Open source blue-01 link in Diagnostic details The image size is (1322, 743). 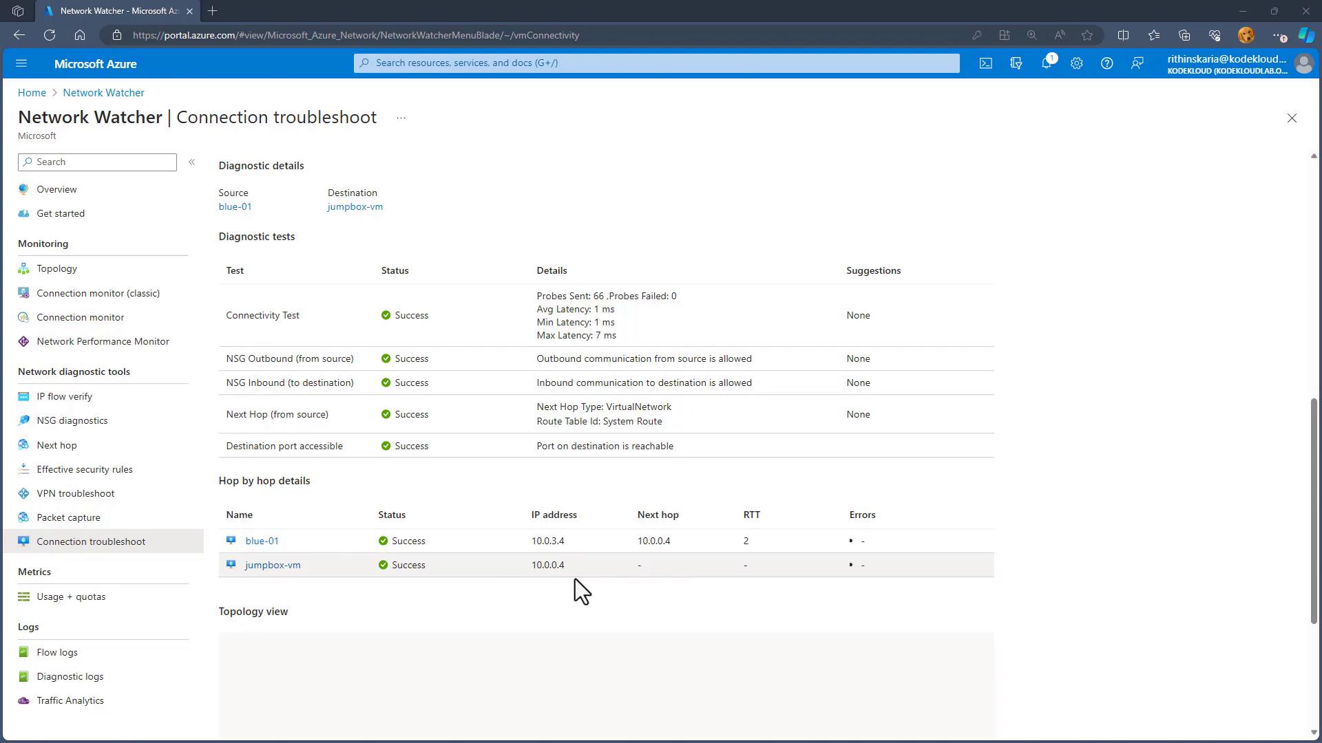coord(235,206)
